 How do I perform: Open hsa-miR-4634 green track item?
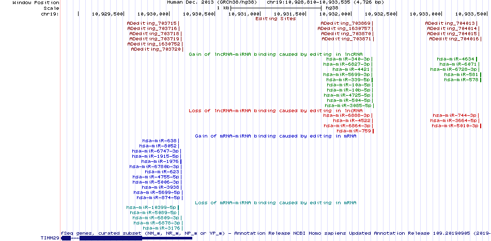[457, 59]
